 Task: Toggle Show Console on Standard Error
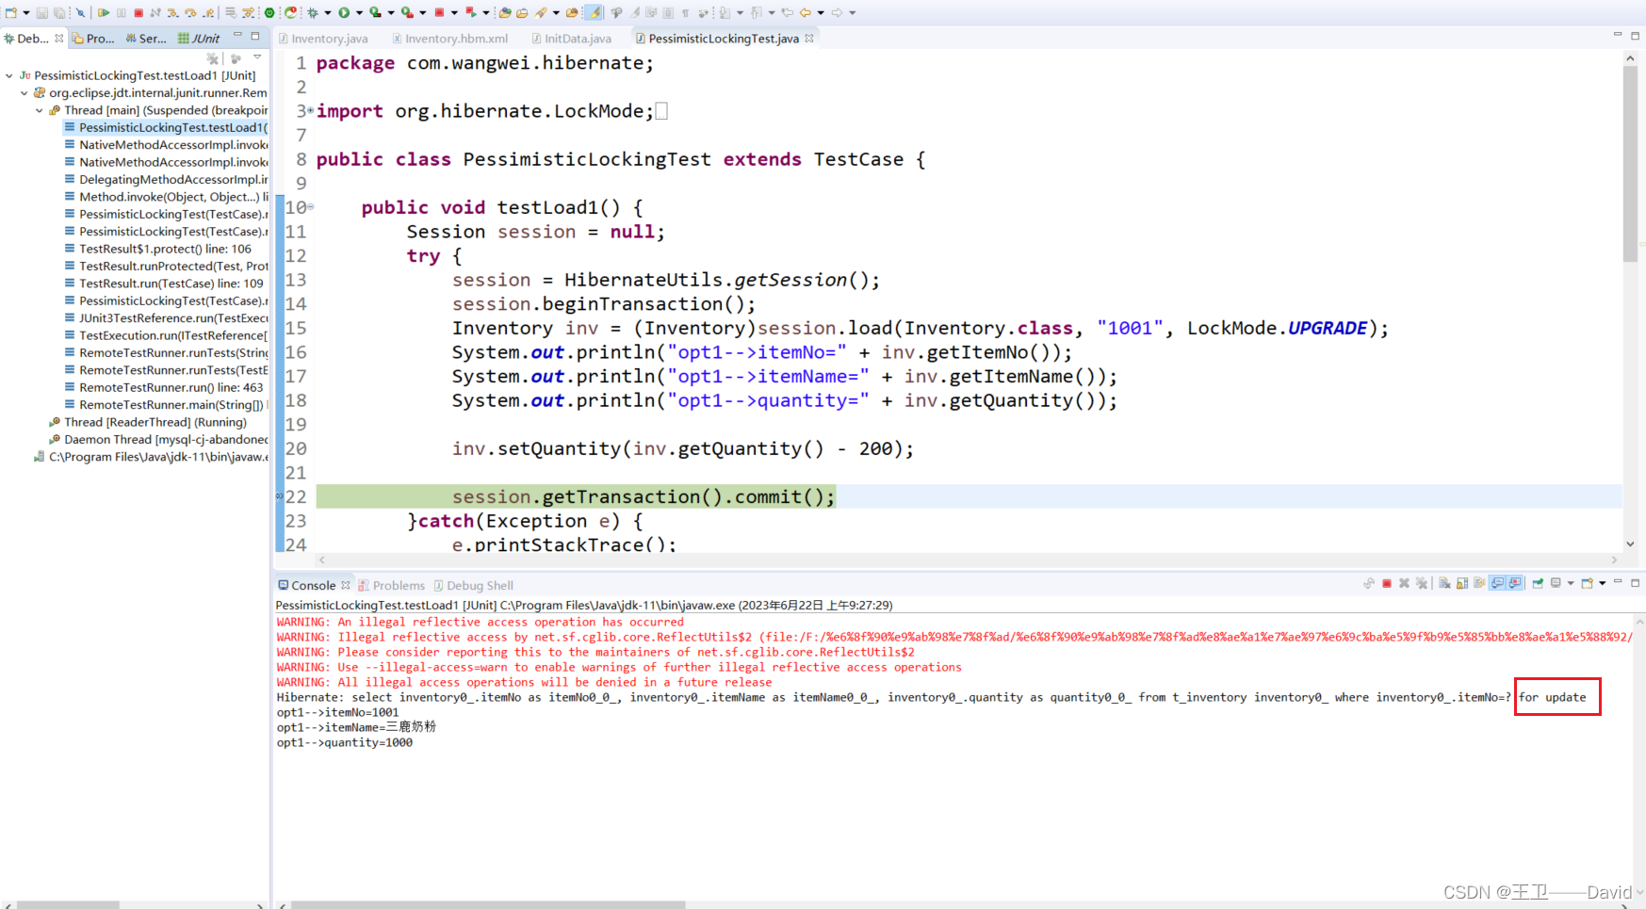(1515, 583)
